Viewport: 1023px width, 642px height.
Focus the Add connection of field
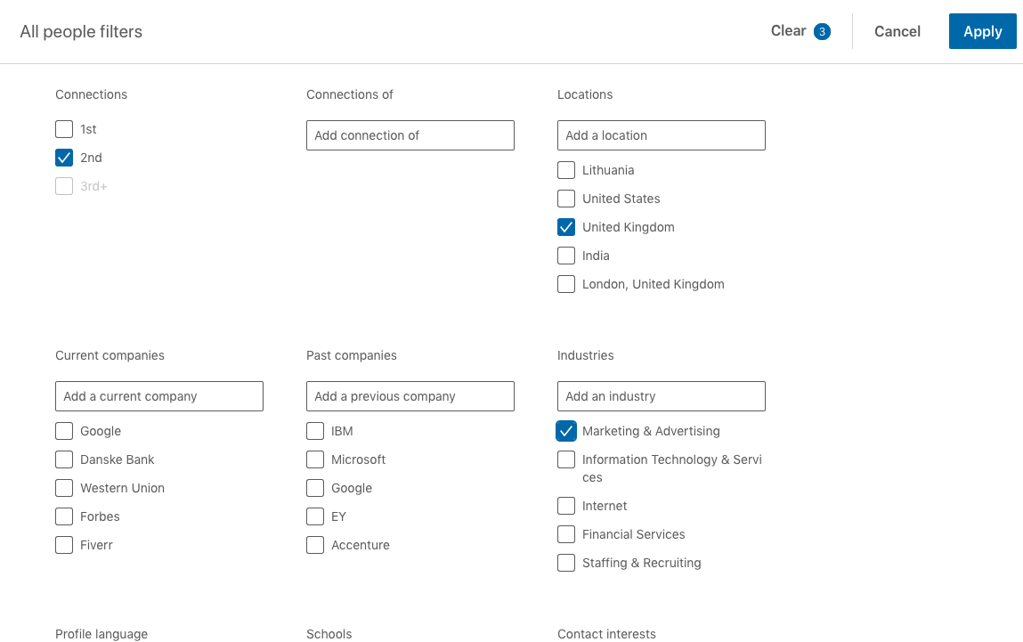click(x=410, y=135)
